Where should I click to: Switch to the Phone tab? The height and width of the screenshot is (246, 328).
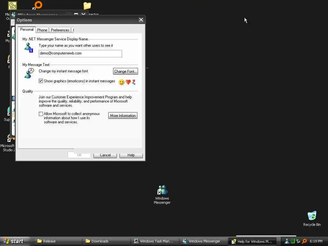coord(42,30)
